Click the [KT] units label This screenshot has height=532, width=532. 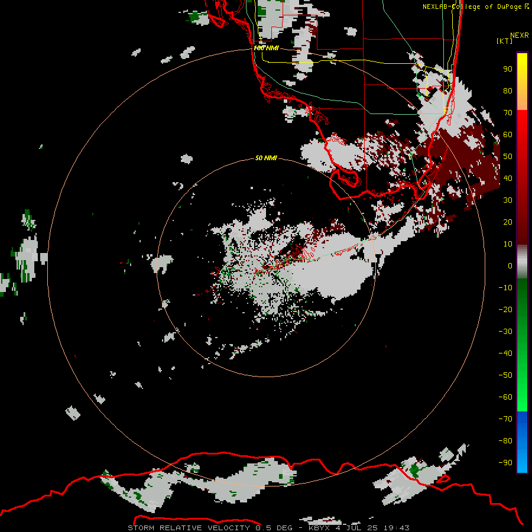[x=505, y=41]
